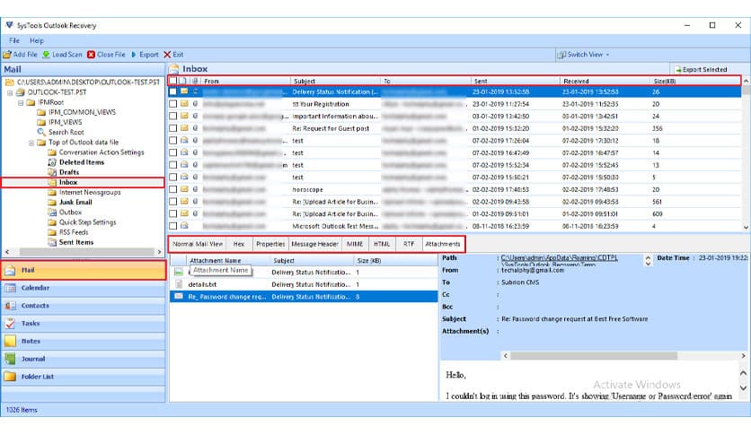Screen dimensions: 751x434
Task: Click the Exit red X icon
Action: point(167,55)
